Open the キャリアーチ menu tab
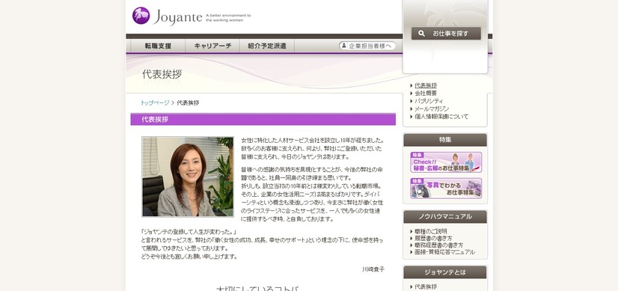Image resolution: width=618 pixels, height=291 pixels. click(212, 46)
